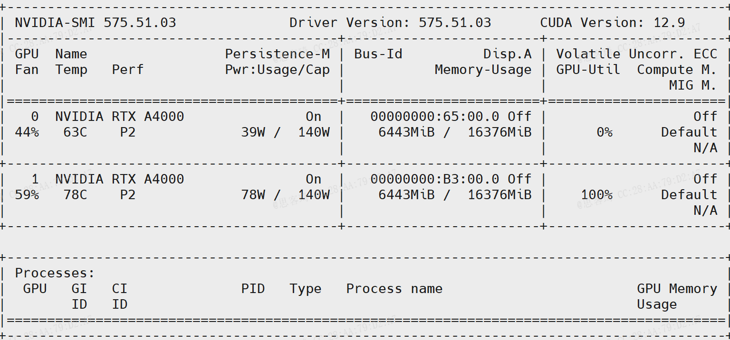Click the "Process name" column header

tap(394, 289)
